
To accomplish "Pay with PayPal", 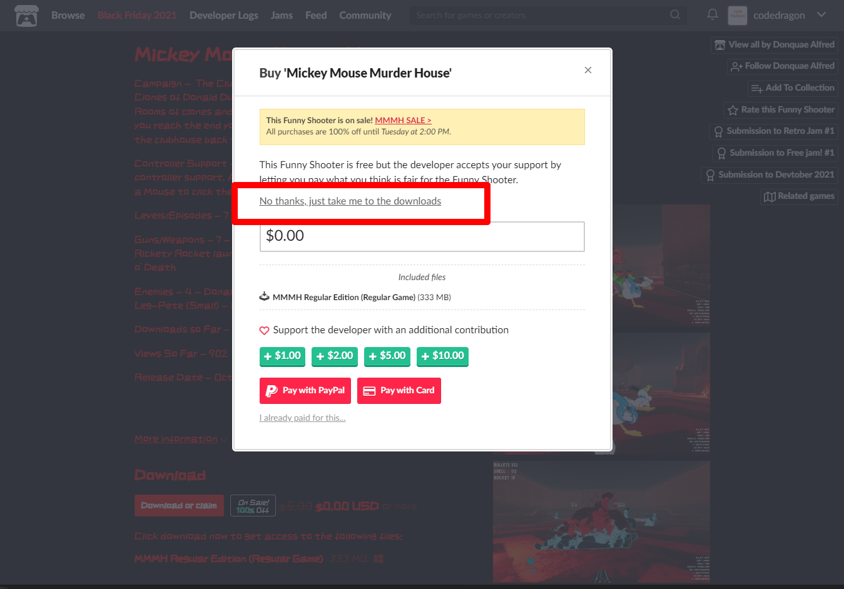I will (305, 391).
